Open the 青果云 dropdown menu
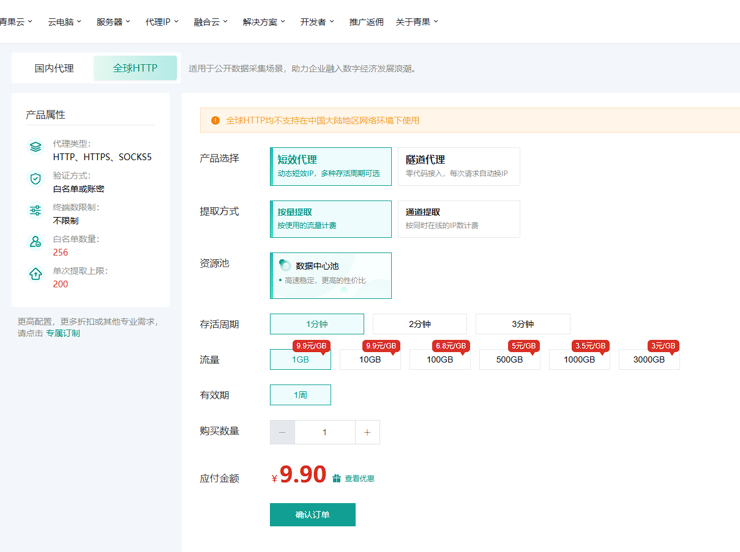The image size is (740, 552). (x=16, y=21)
